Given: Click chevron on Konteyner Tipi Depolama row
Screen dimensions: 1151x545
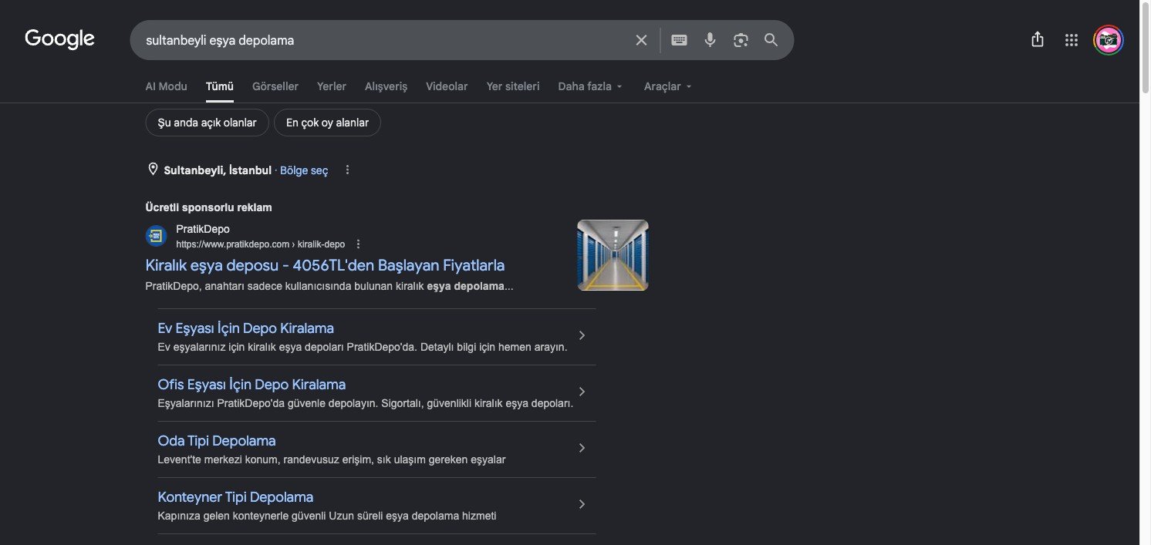Looking at the screenshot, I should 582,504.
